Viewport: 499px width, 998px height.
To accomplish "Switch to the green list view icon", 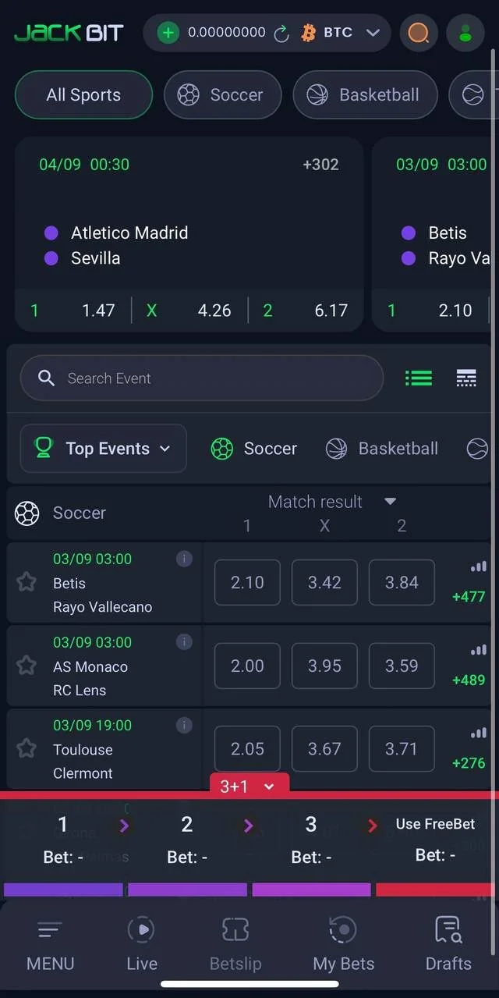I will click(x=419, y=378).
